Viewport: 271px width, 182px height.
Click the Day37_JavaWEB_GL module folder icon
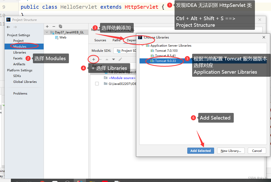point(52,32)
